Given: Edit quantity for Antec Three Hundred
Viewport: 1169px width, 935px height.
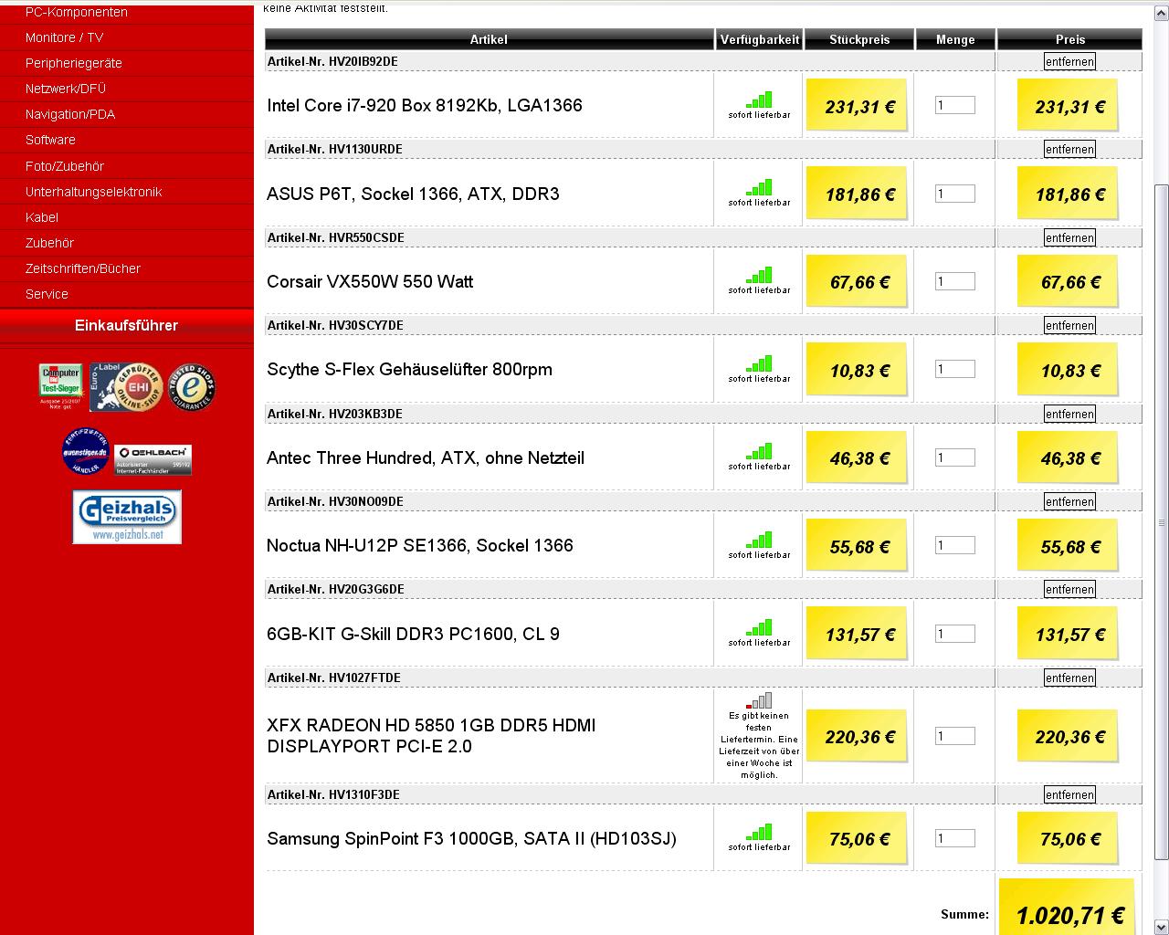Looking at the screenshot, I should point(954,457).
